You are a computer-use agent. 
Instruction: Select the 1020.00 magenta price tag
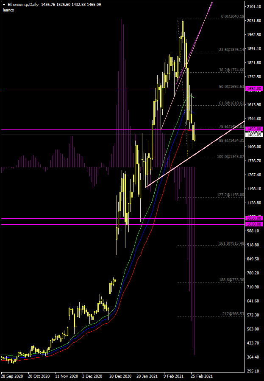coord(254,224)
